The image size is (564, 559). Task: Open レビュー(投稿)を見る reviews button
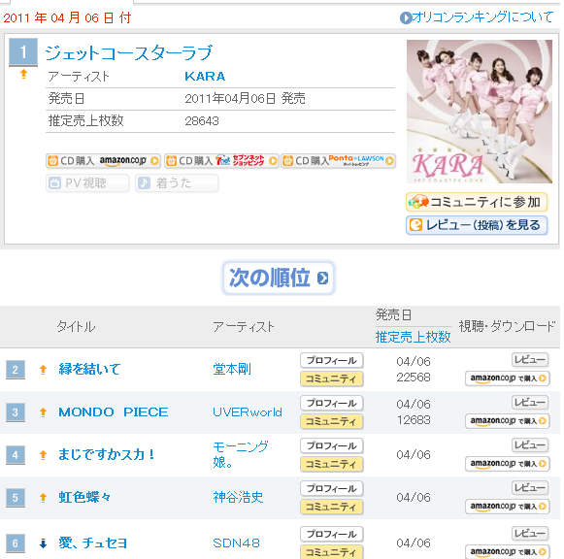point(477,225)
